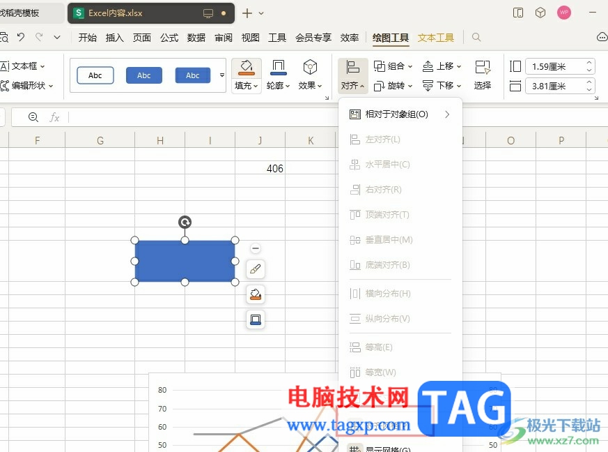
Task: Click the floating format brush icon
Action: pyautogui.click(x=256, y=269)
